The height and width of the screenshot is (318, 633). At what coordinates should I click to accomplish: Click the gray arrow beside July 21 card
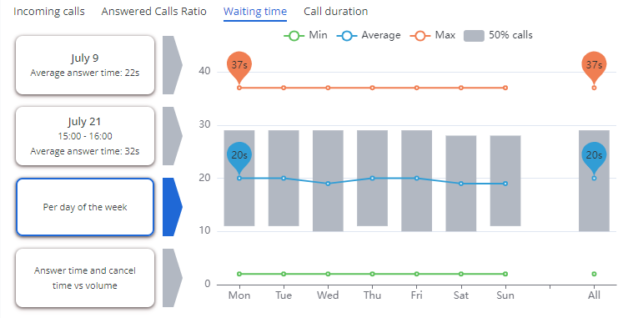(x=173, y=136)
